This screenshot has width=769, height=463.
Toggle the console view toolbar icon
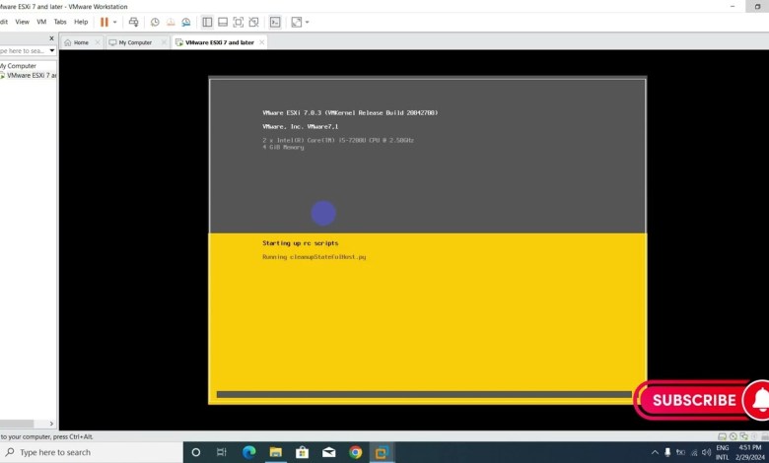point(275,22)
